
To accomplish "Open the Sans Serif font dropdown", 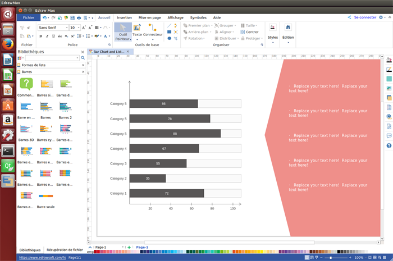I will point(67,28).
